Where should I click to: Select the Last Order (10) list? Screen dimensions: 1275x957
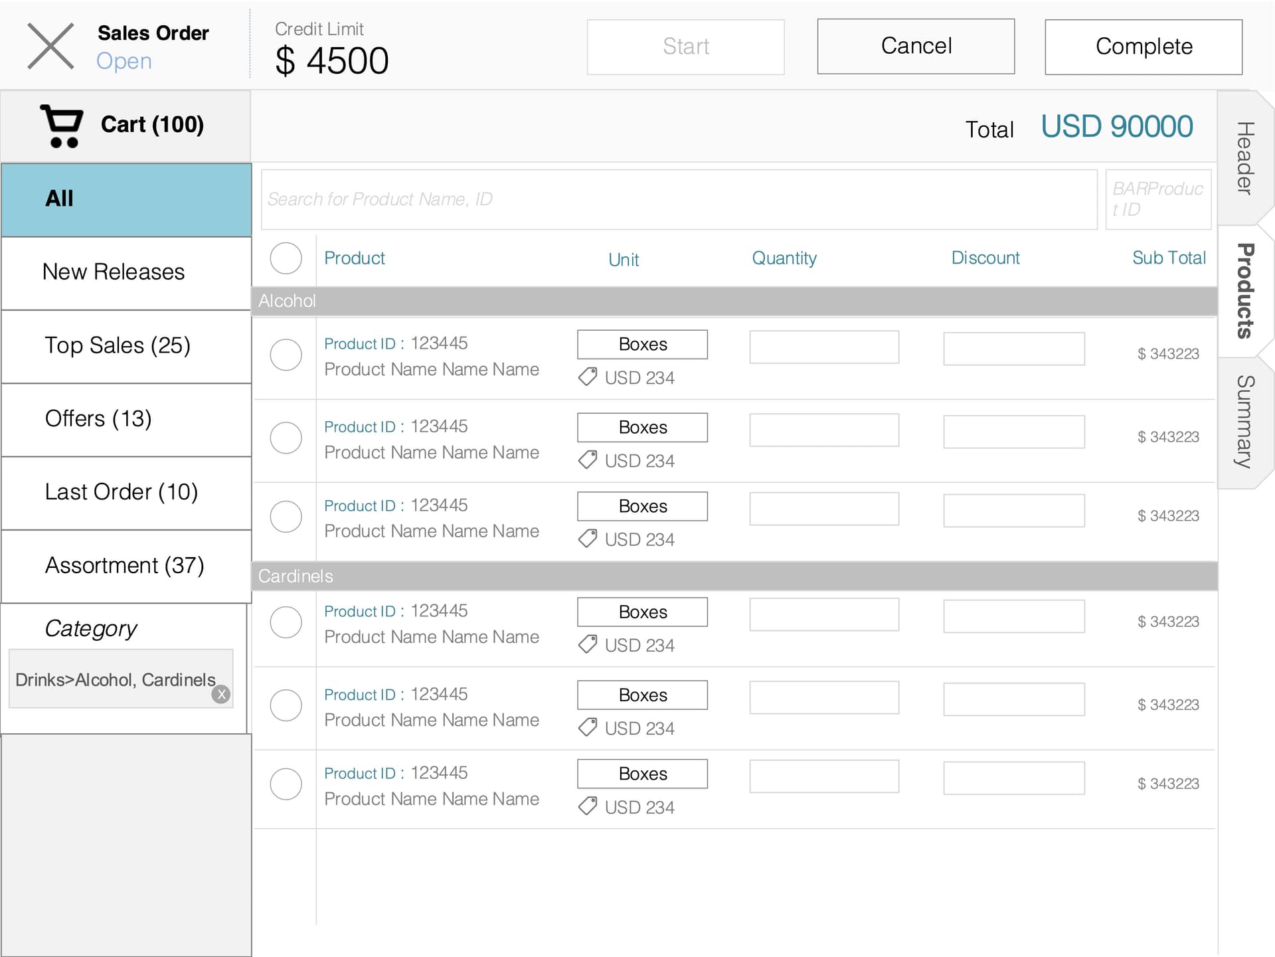[x=122, y=492]
